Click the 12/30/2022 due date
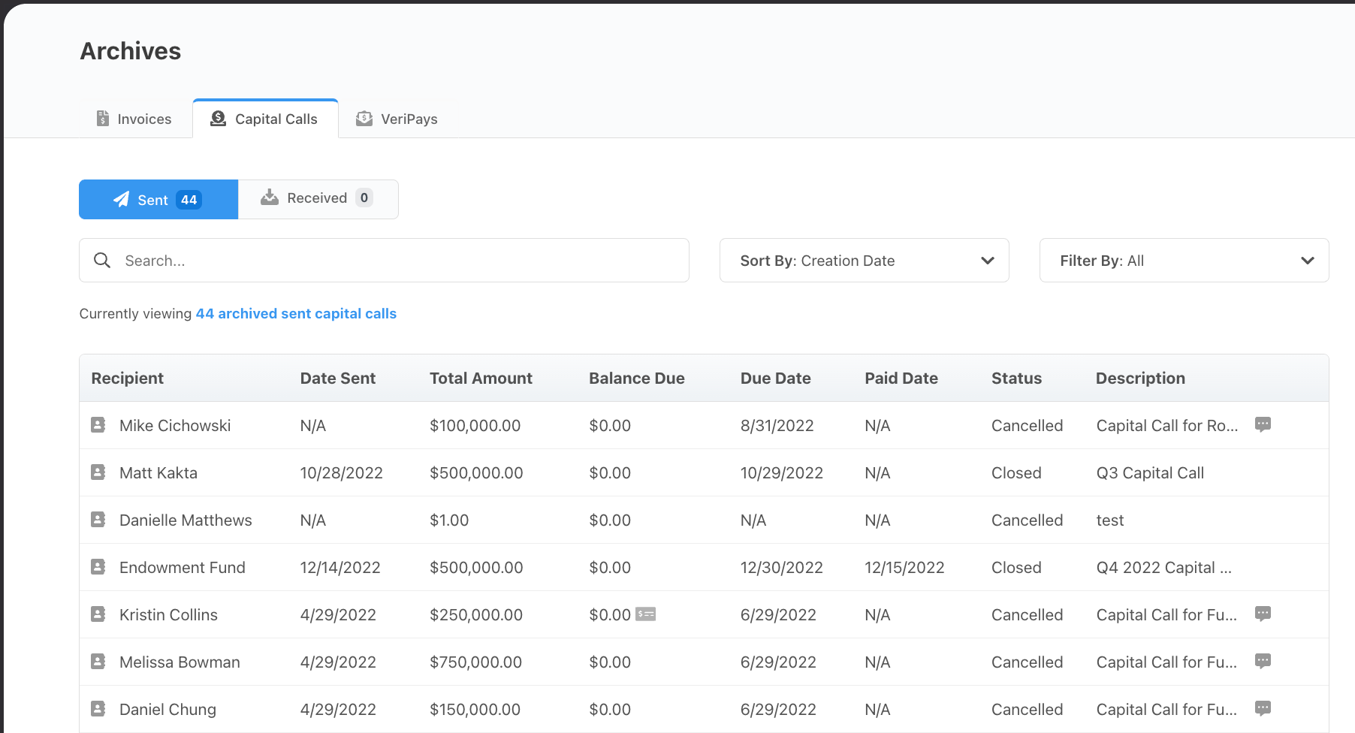 click(782, 567)
